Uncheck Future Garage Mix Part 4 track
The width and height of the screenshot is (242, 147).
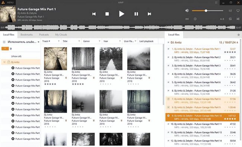[168, 74]
